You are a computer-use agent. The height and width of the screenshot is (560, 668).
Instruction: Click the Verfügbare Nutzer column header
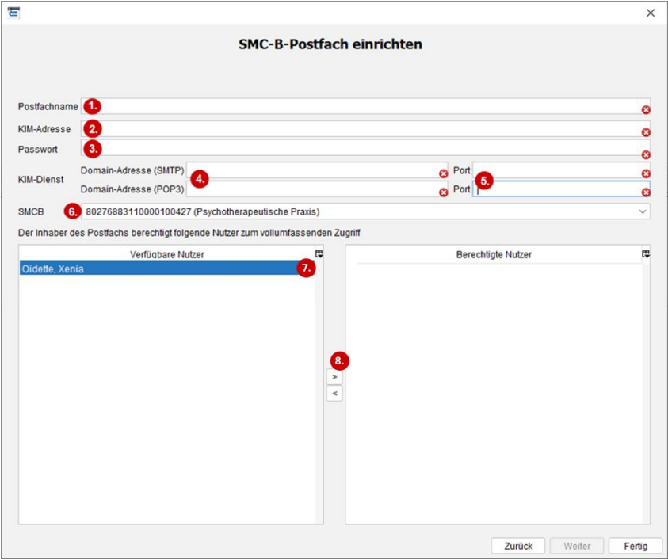(167, 254)
